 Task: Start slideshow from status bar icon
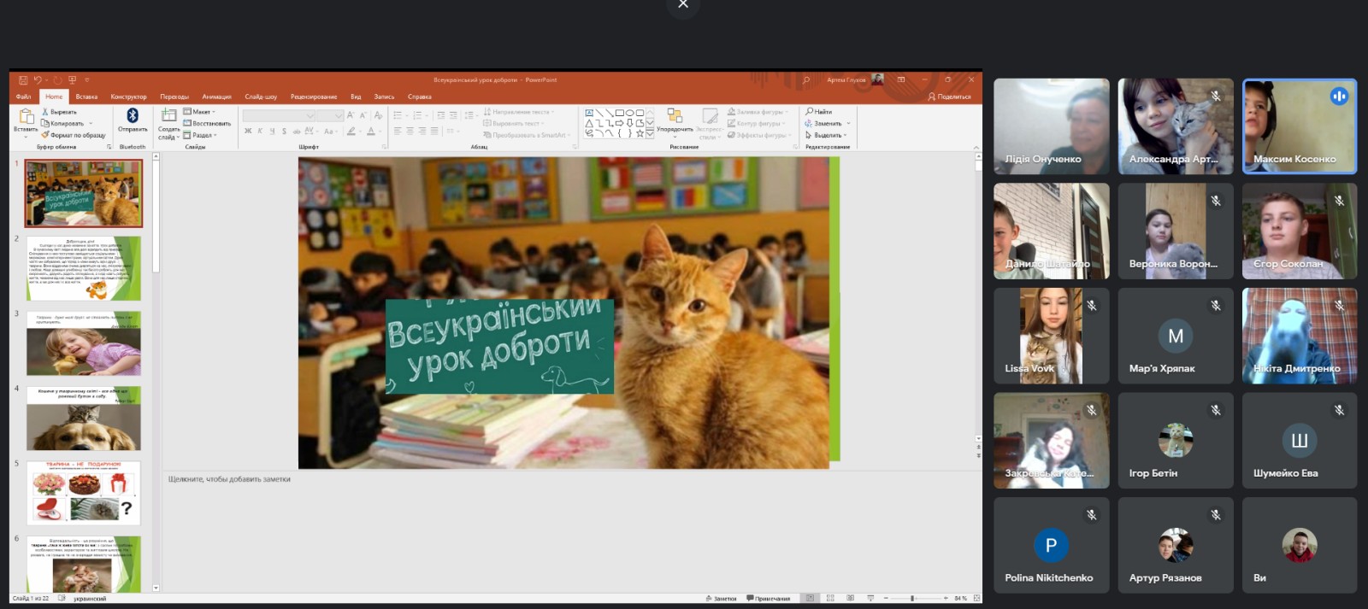(x=870, y=598)
